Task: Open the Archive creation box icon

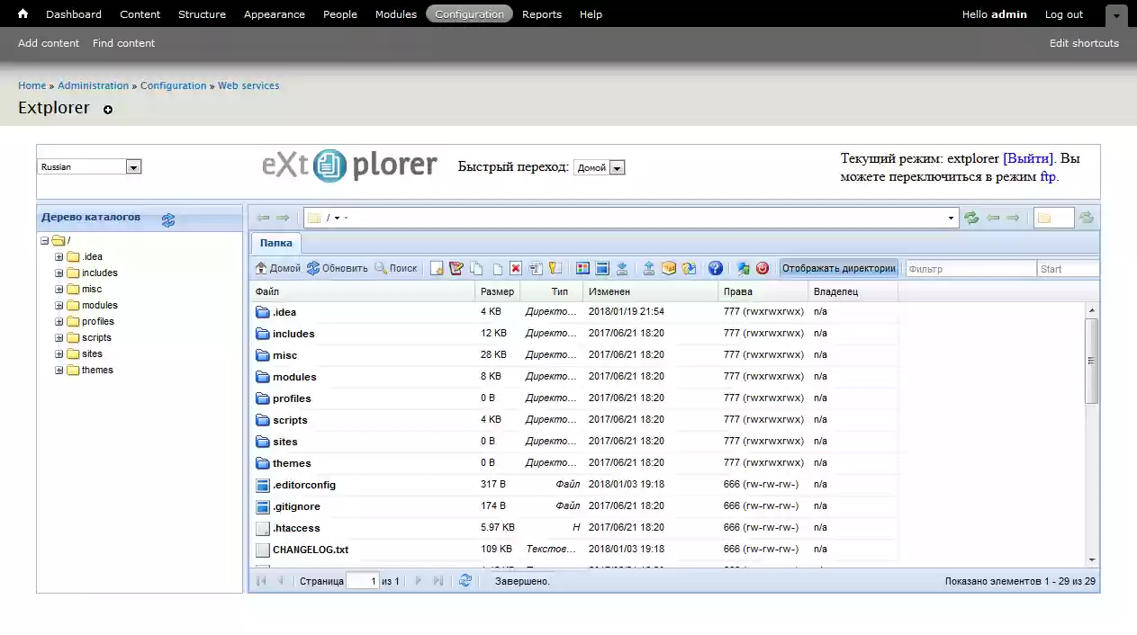Action: (669, 267)
